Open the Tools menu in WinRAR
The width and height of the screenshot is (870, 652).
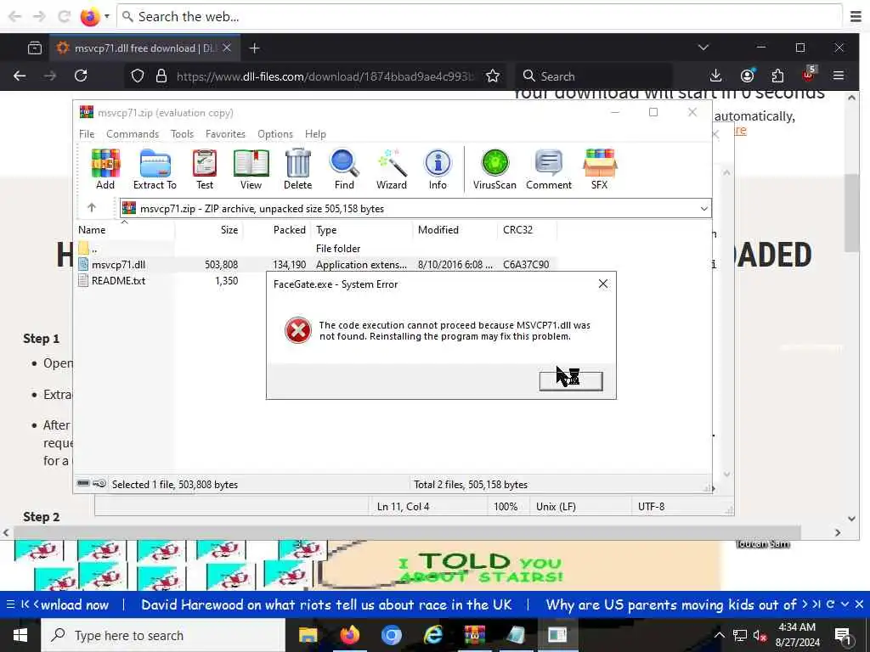click(182, 134)
